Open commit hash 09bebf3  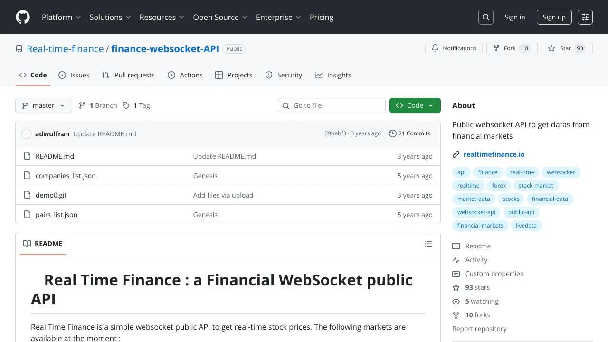tap(335, 133)
